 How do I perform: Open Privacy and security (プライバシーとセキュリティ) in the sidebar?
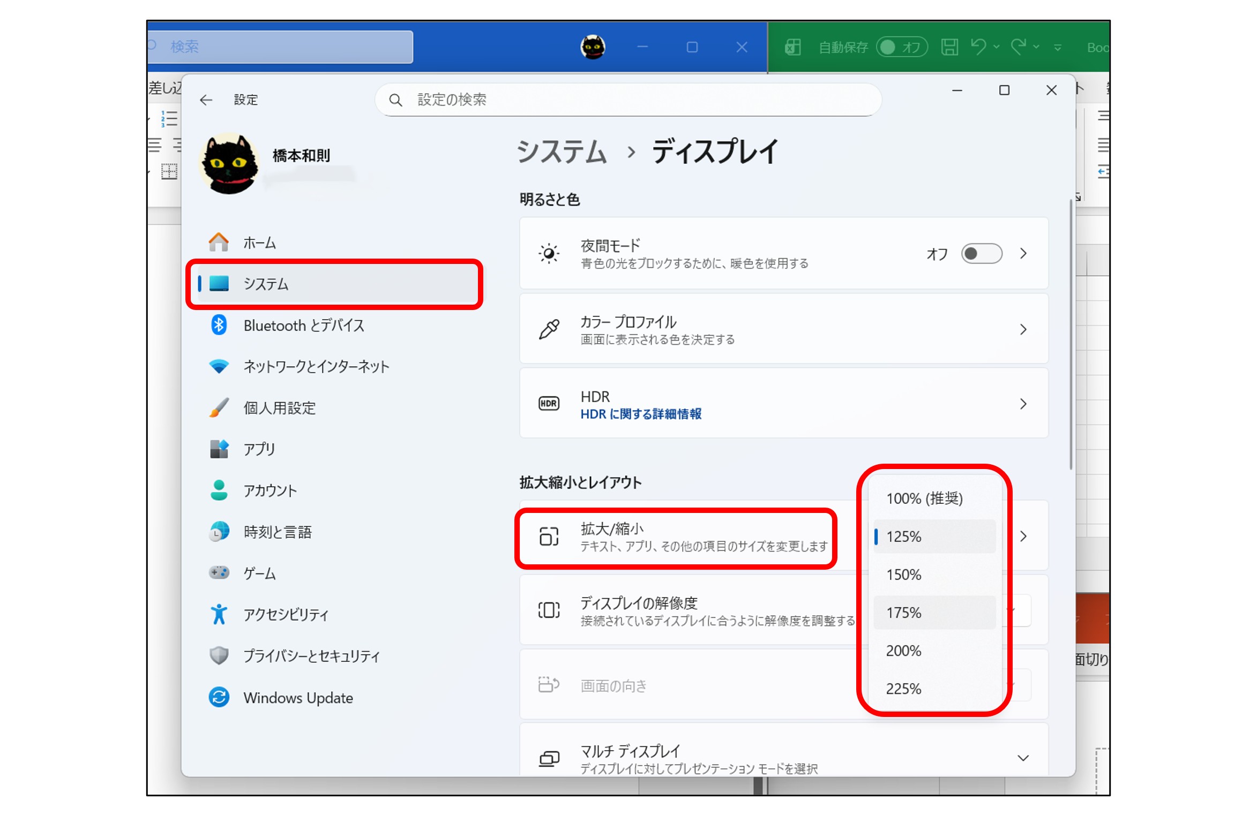tap(311, 656)
